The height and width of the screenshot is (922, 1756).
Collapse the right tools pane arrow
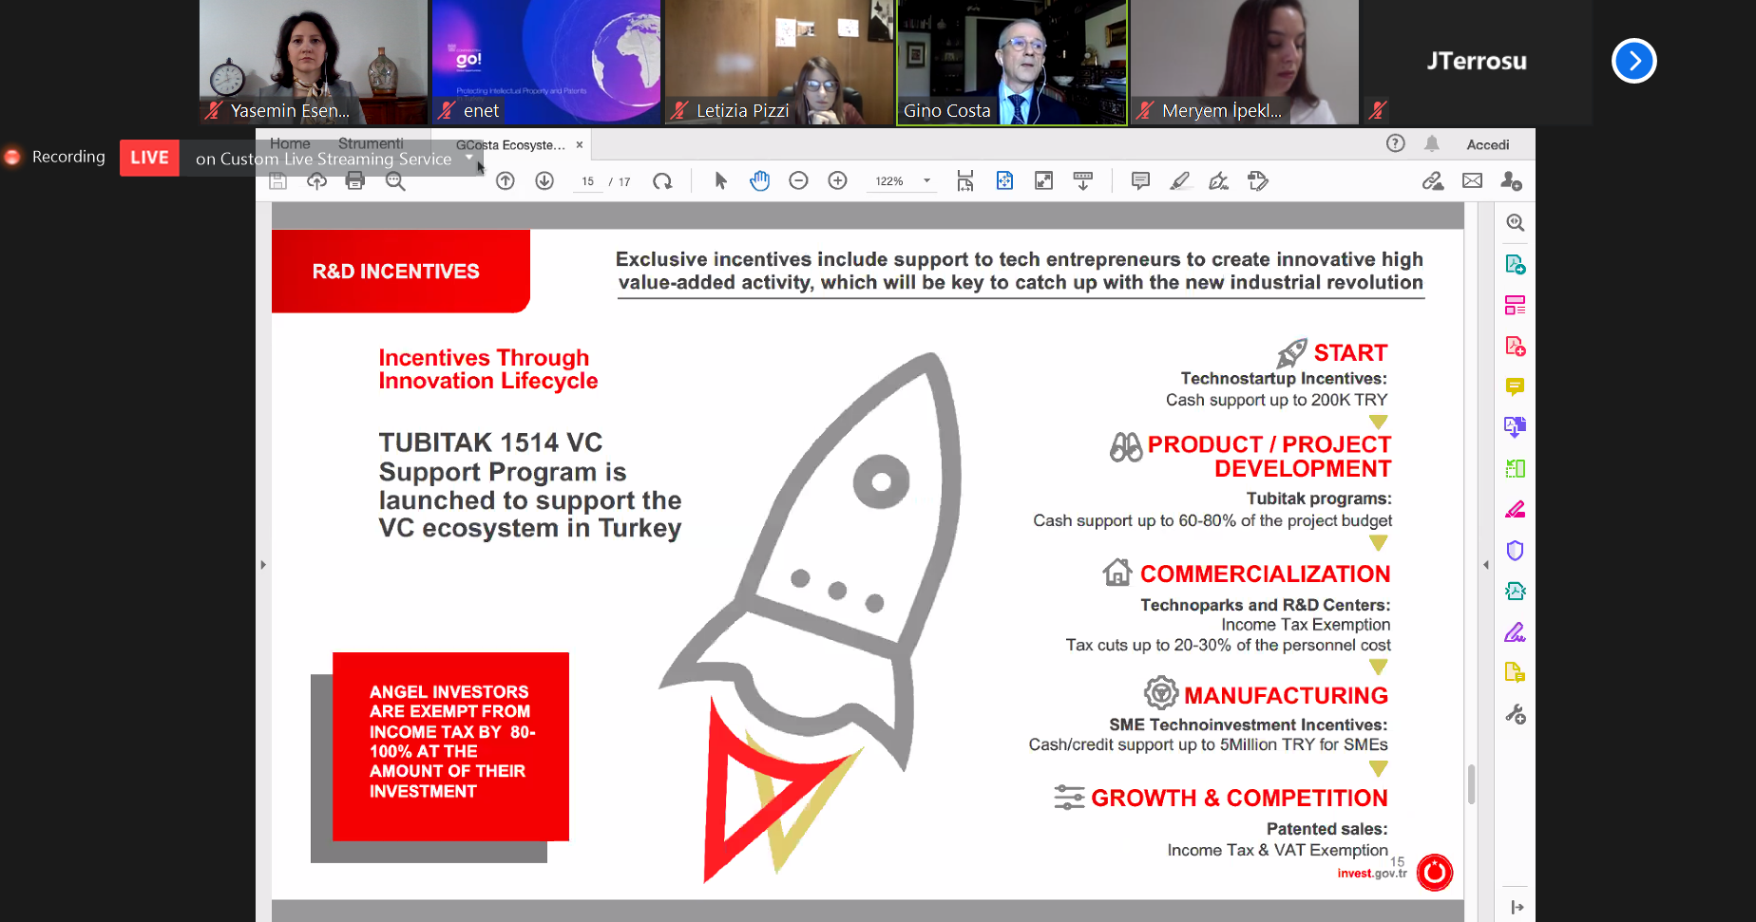[x=1486, y=565]
